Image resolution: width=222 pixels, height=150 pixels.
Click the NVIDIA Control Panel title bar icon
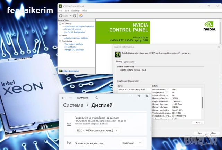click(x=60, y=6)
